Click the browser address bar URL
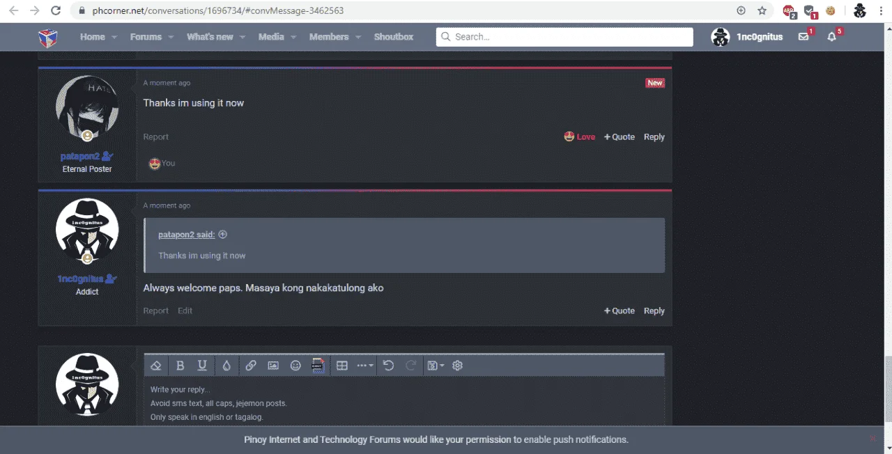 [217, 10]
